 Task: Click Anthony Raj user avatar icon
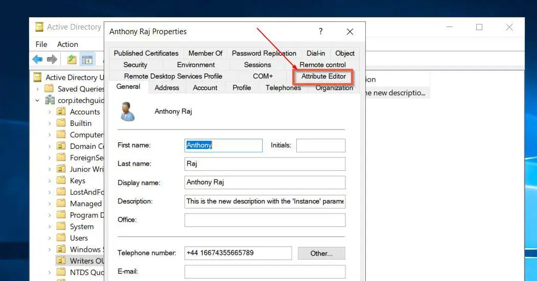pyautogui.click(x=128, y=112)
